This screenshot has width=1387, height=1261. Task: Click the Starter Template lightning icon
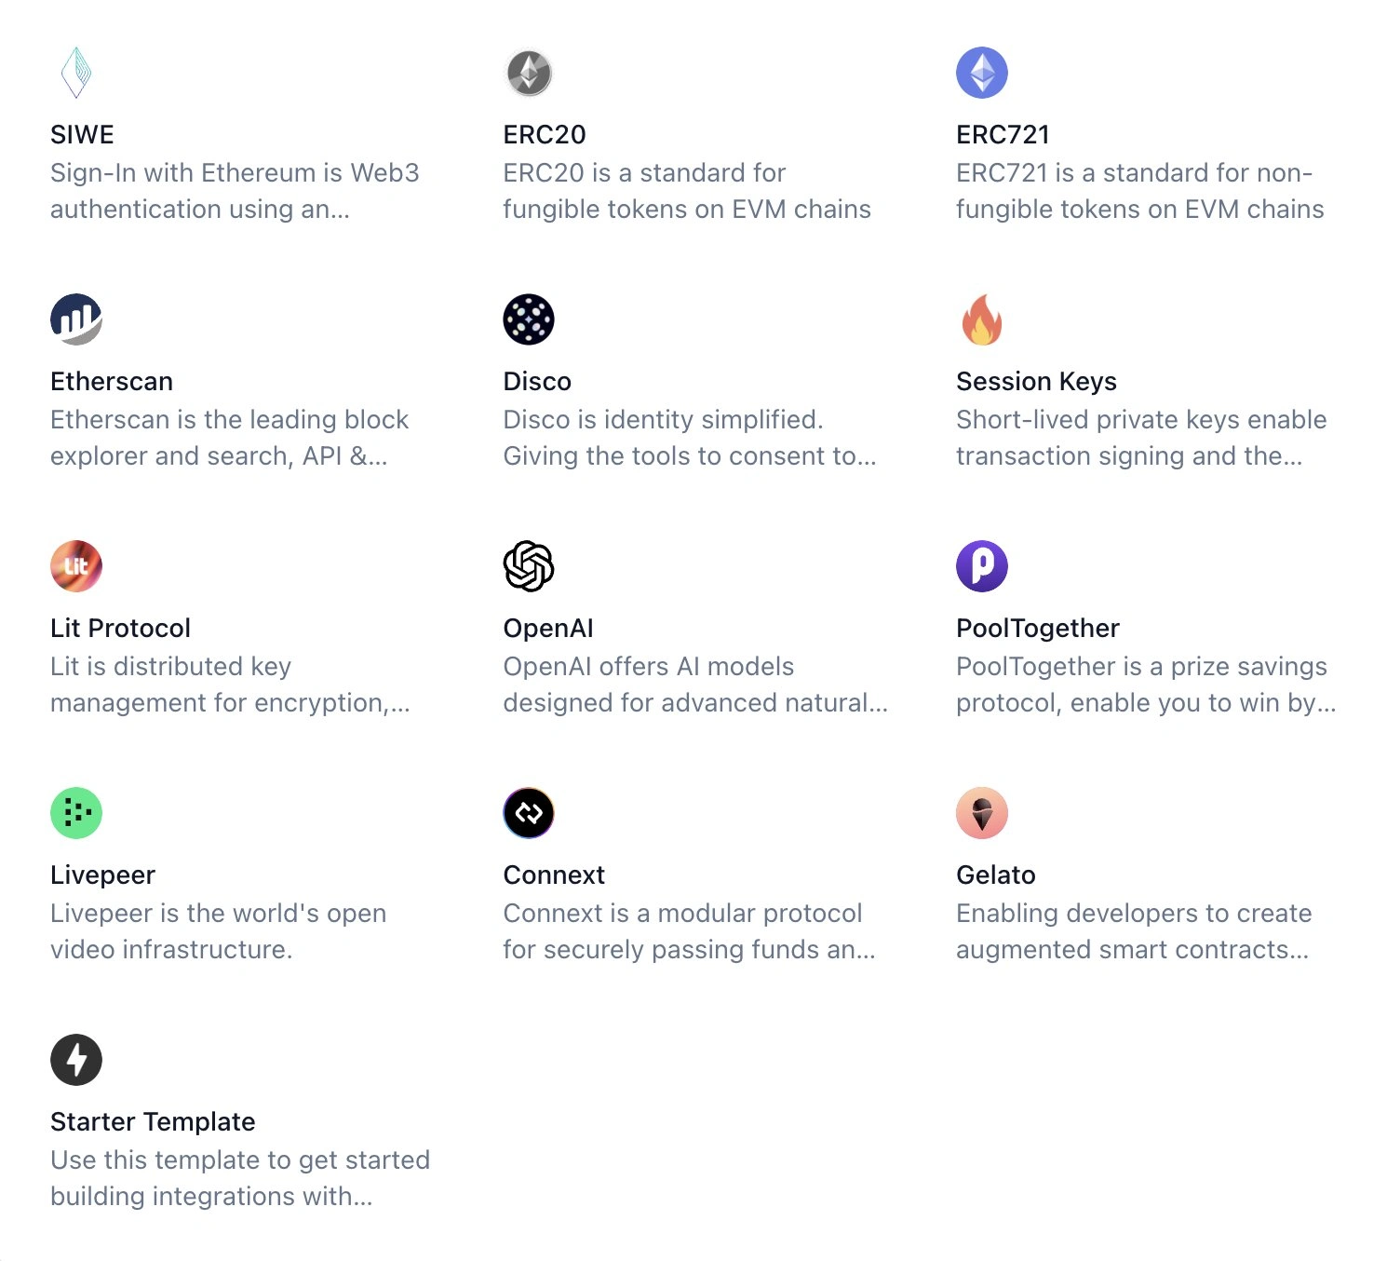coord(76,1060)
